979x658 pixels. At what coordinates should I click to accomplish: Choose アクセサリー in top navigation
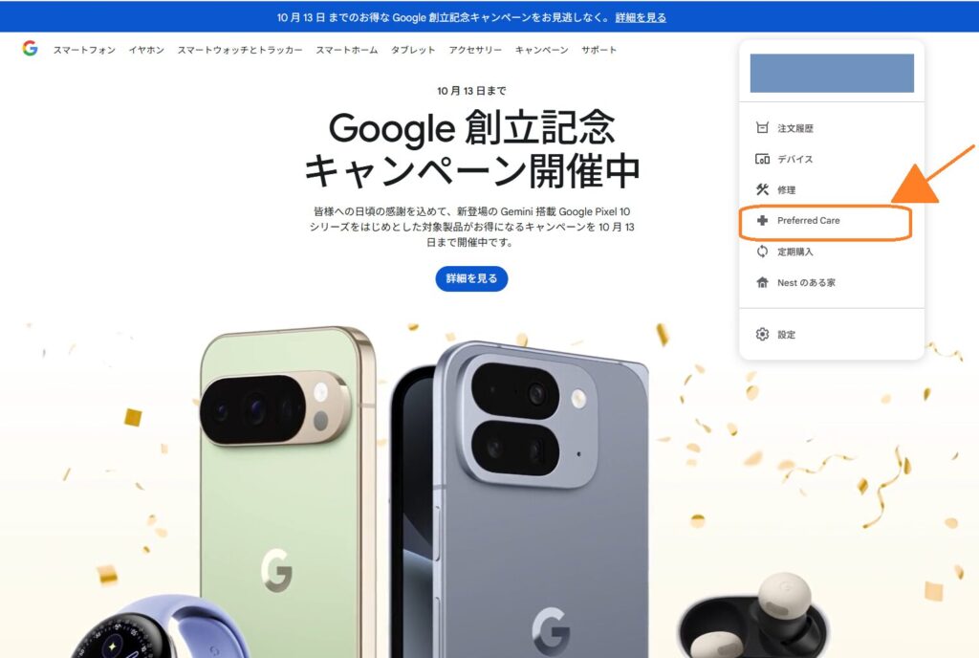pos(475,50)
